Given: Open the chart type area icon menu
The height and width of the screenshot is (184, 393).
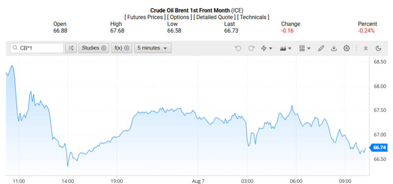Looking at the screenshot, I should [x=285, y=48].
